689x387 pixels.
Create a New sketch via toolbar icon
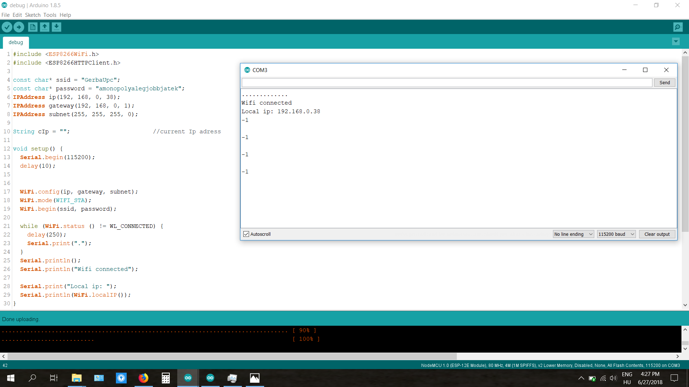(x=32, y=27)
